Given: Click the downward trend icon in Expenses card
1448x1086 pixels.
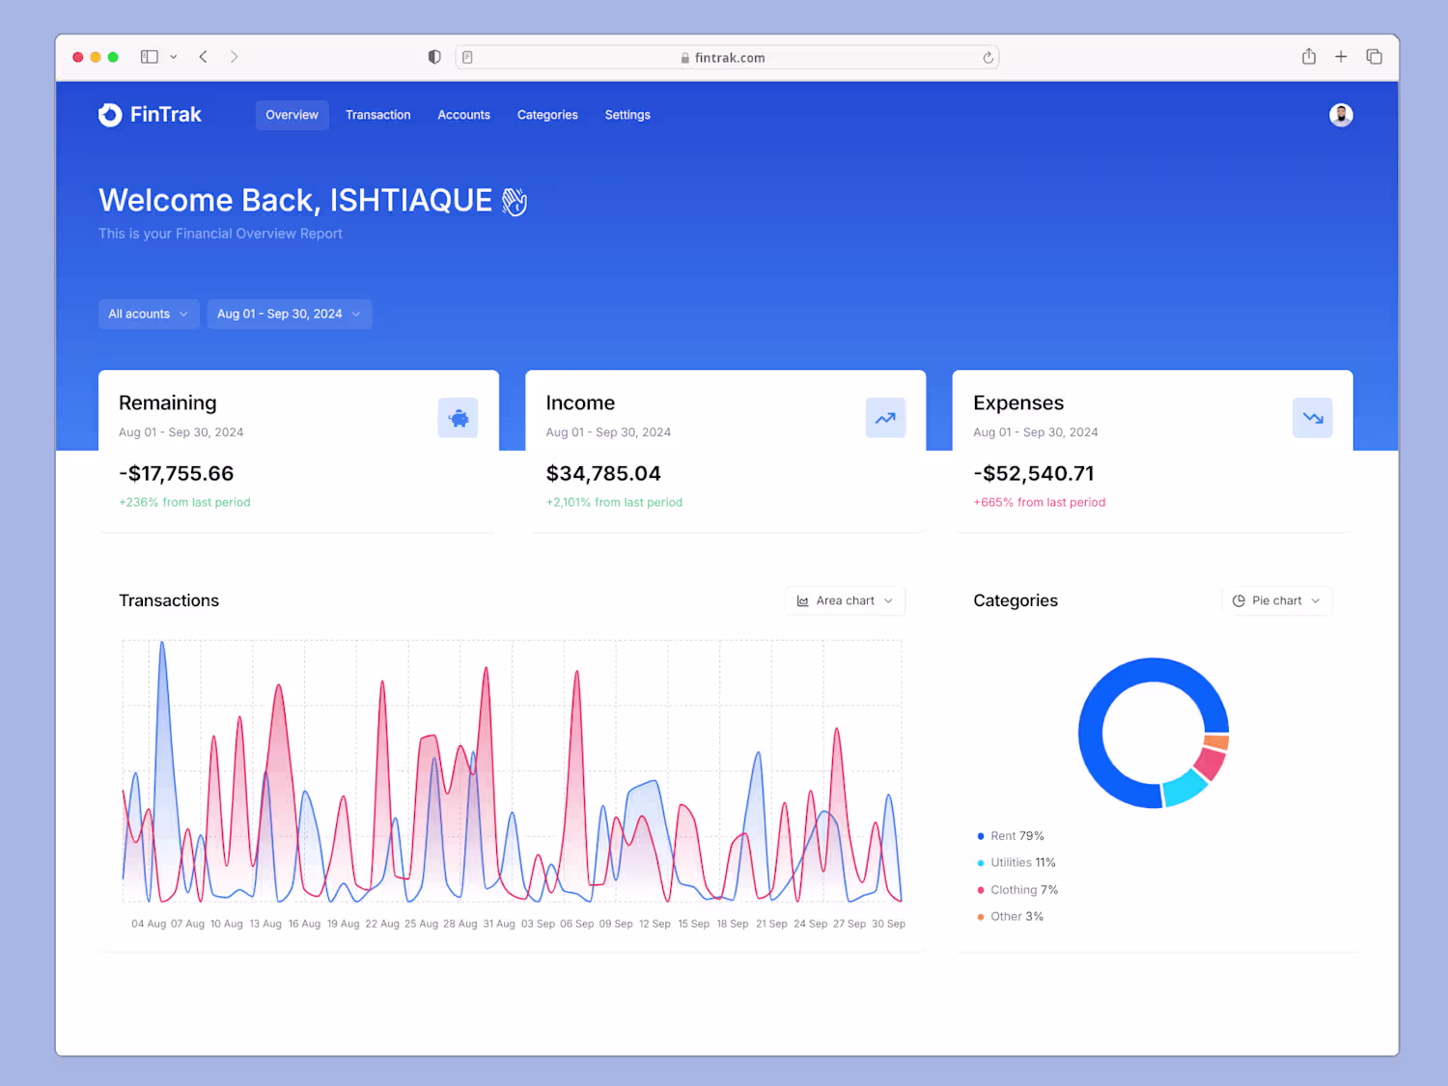Looking at the screenshot, I should point(1312,418).
